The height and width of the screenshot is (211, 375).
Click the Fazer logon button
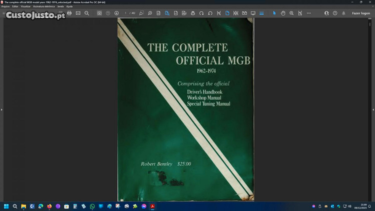(x=361, y=13)
